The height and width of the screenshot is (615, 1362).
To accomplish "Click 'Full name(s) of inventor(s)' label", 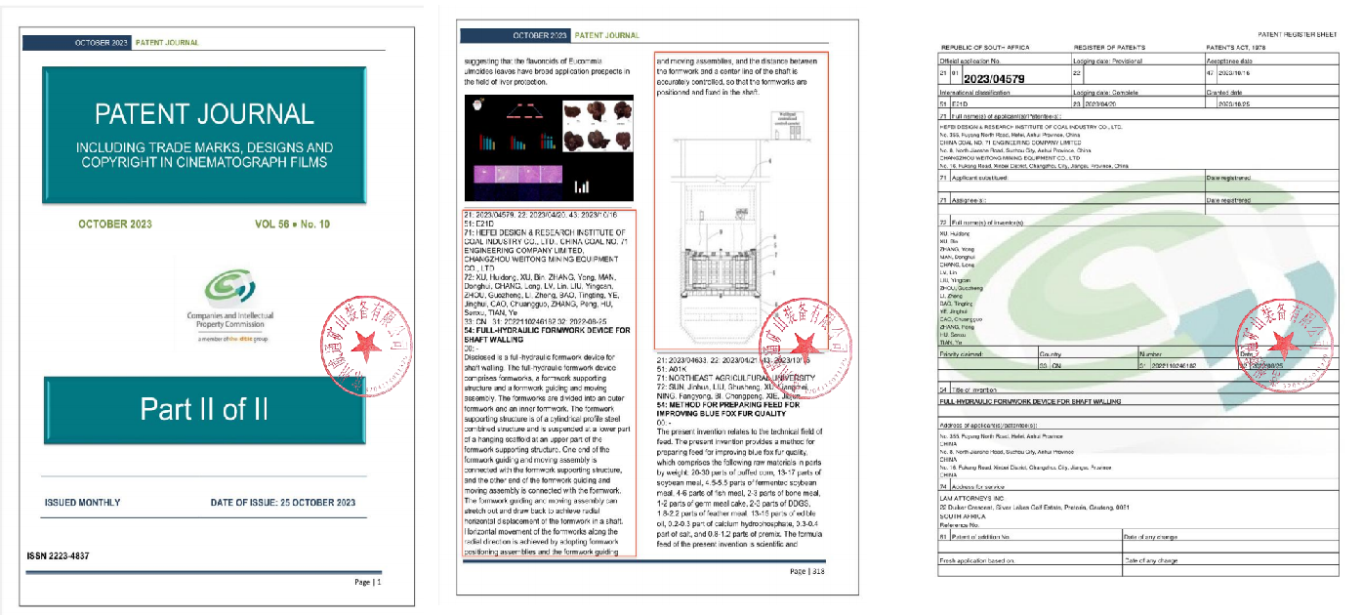I will 988,224.
